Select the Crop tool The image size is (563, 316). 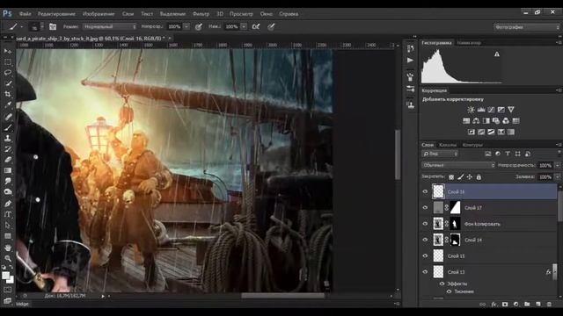(8, 94)
